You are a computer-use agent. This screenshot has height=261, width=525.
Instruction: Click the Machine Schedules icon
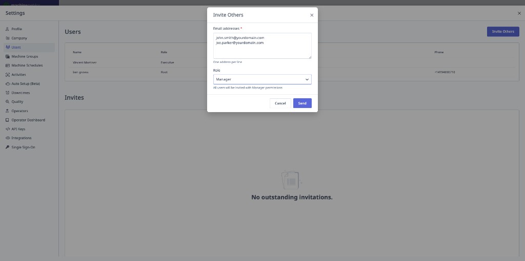click(x=7, y=66)
